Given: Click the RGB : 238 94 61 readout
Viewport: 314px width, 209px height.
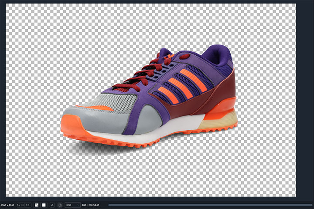Looking at the screenshot, I should tap(90, 205).
